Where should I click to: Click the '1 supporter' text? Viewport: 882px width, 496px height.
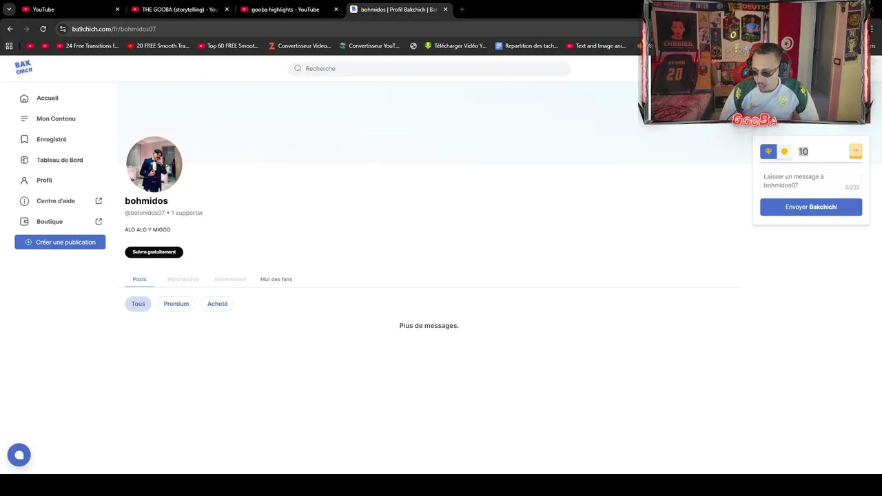[187, 213]
